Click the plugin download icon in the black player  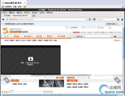[30, 59]
